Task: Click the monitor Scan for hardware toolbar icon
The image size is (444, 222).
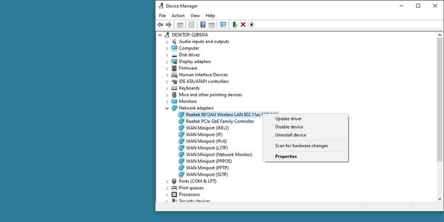Action: pos(223,25)
